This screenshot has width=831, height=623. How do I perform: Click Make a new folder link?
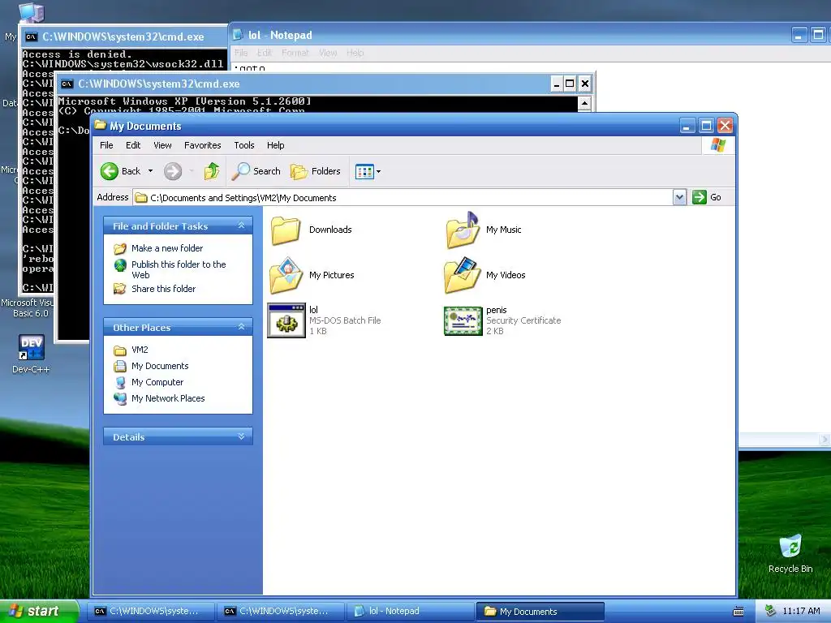pyautogui.click(x=167, y=248)
